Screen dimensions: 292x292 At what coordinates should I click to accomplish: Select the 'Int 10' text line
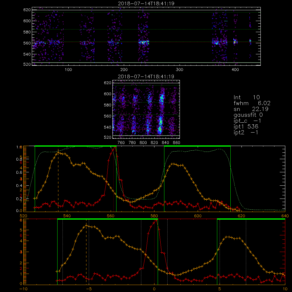pos(246,98)
